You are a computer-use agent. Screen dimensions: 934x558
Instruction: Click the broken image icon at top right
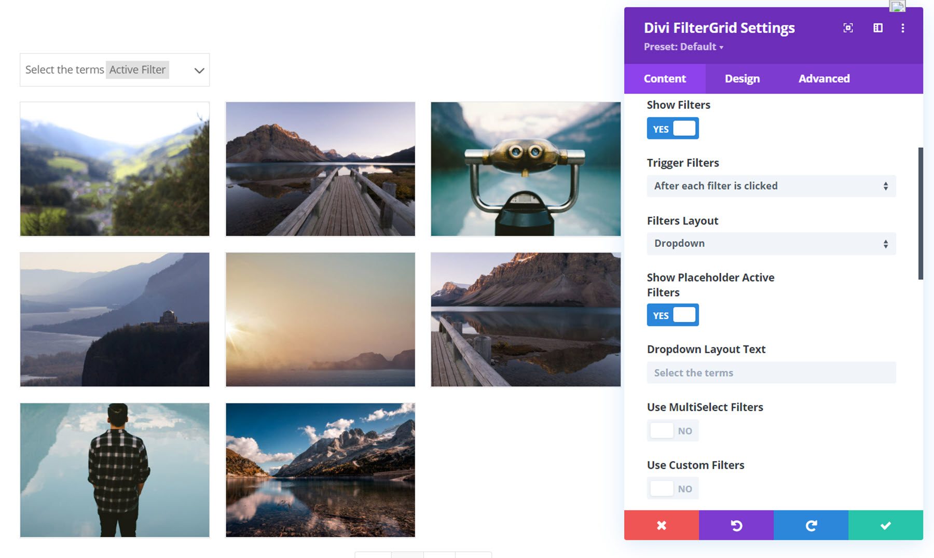tap(897, 6)
